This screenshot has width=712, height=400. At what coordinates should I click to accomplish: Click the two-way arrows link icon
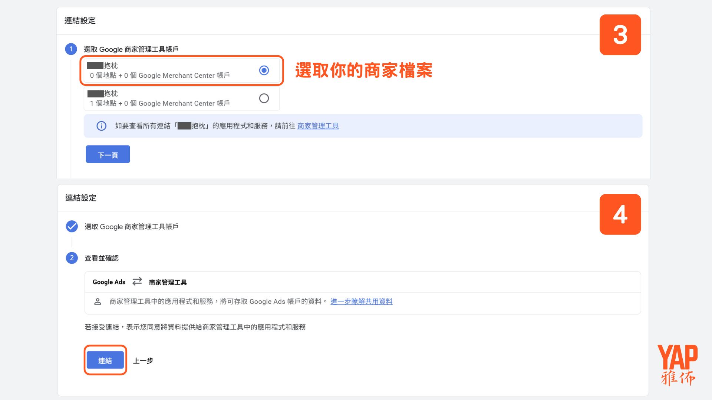pos(137,281)
